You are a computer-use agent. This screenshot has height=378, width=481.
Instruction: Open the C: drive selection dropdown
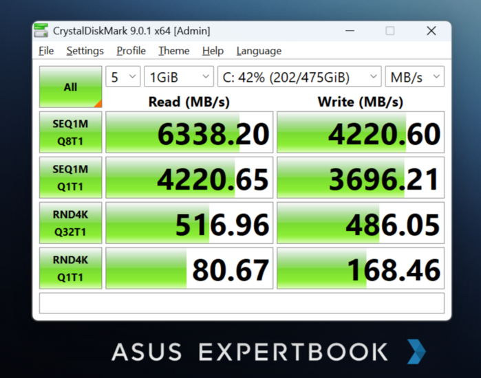[299, 77]
